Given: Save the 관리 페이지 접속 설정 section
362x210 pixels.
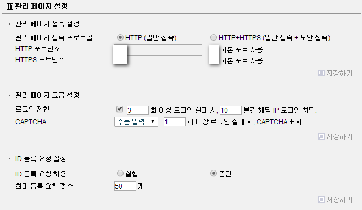Looking at the screenshot, I should coord(335,73).
